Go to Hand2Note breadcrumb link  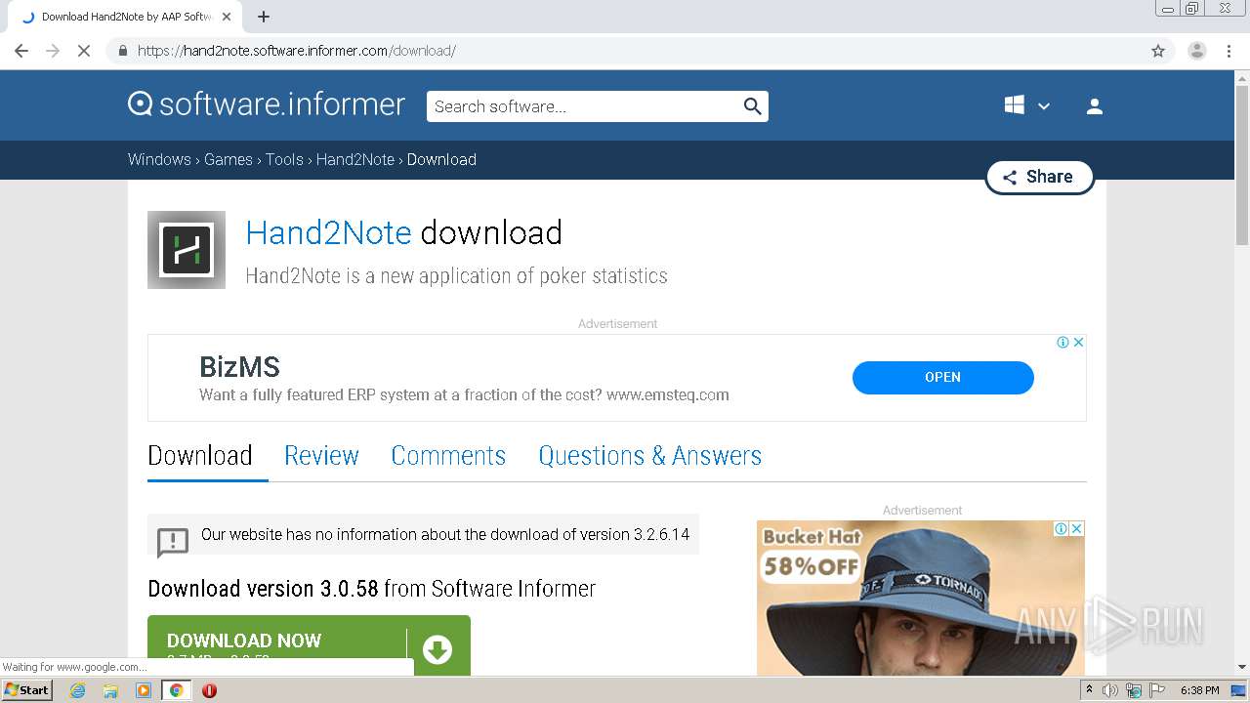pos(355,159)
